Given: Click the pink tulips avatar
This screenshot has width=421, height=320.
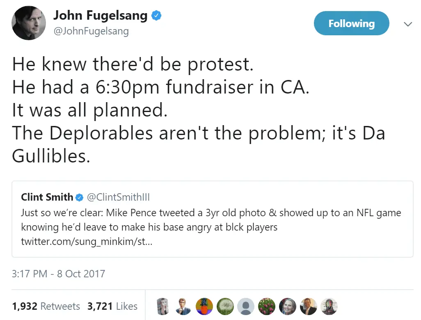Looking at the screenshot, I should point(267,306).
